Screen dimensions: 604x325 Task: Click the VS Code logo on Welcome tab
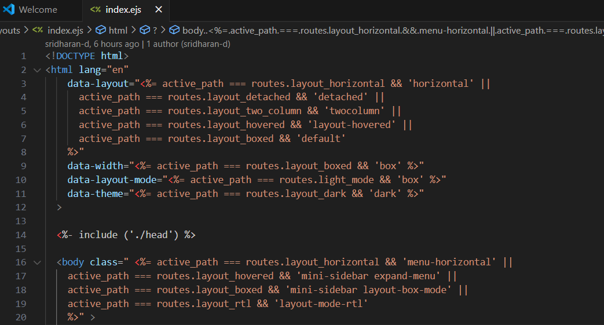tap(8, 10)
